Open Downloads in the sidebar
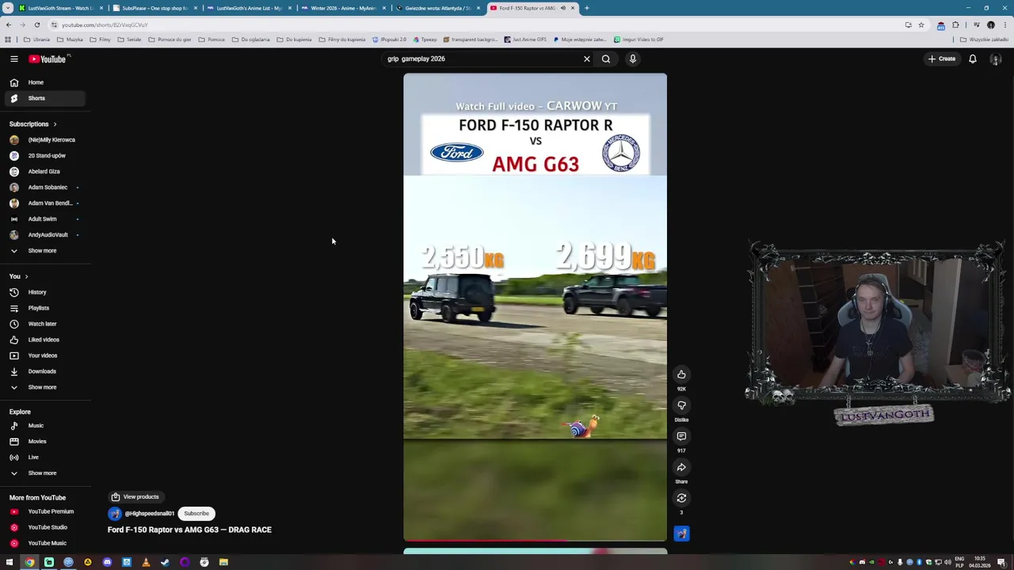Viewport: 1014px width, 570px height. click(45, 371)
